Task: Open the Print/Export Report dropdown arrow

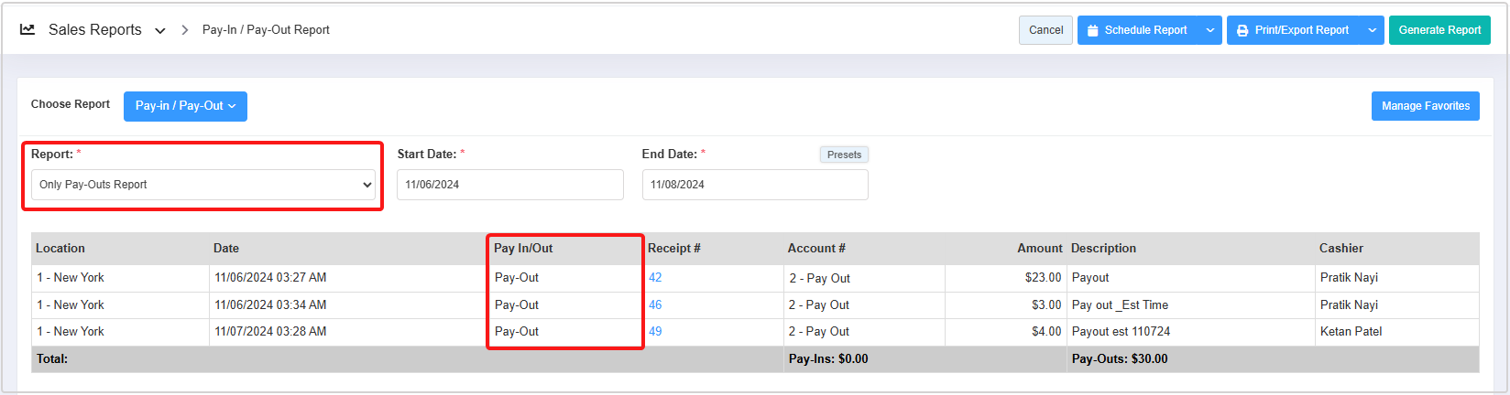Action: pyautogui.click(x=1372, y=30)
